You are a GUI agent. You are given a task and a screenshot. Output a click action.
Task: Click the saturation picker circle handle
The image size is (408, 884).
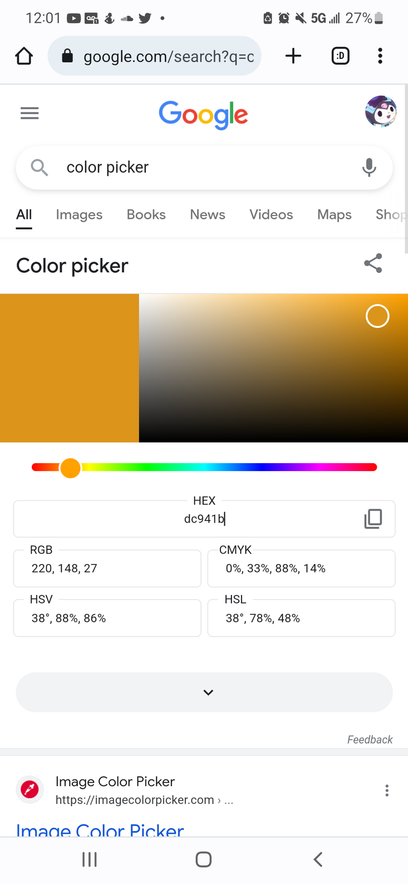[x=377, y=316]
